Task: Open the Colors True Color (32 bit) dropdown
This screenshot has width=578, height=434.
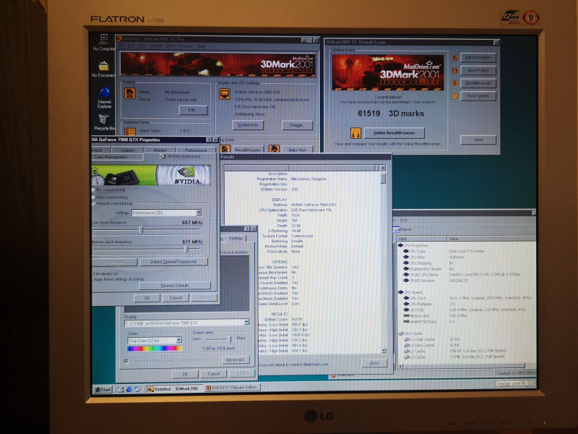Action: (x=178, y=340)
